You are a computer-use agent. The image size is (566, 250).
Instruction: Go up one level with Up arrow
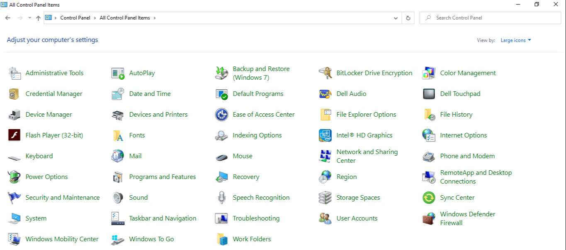click(x=38, y=18)
